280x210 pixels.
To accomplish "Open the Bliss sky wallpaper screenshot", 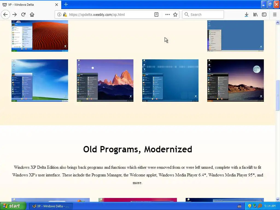I will pos(40,81).
